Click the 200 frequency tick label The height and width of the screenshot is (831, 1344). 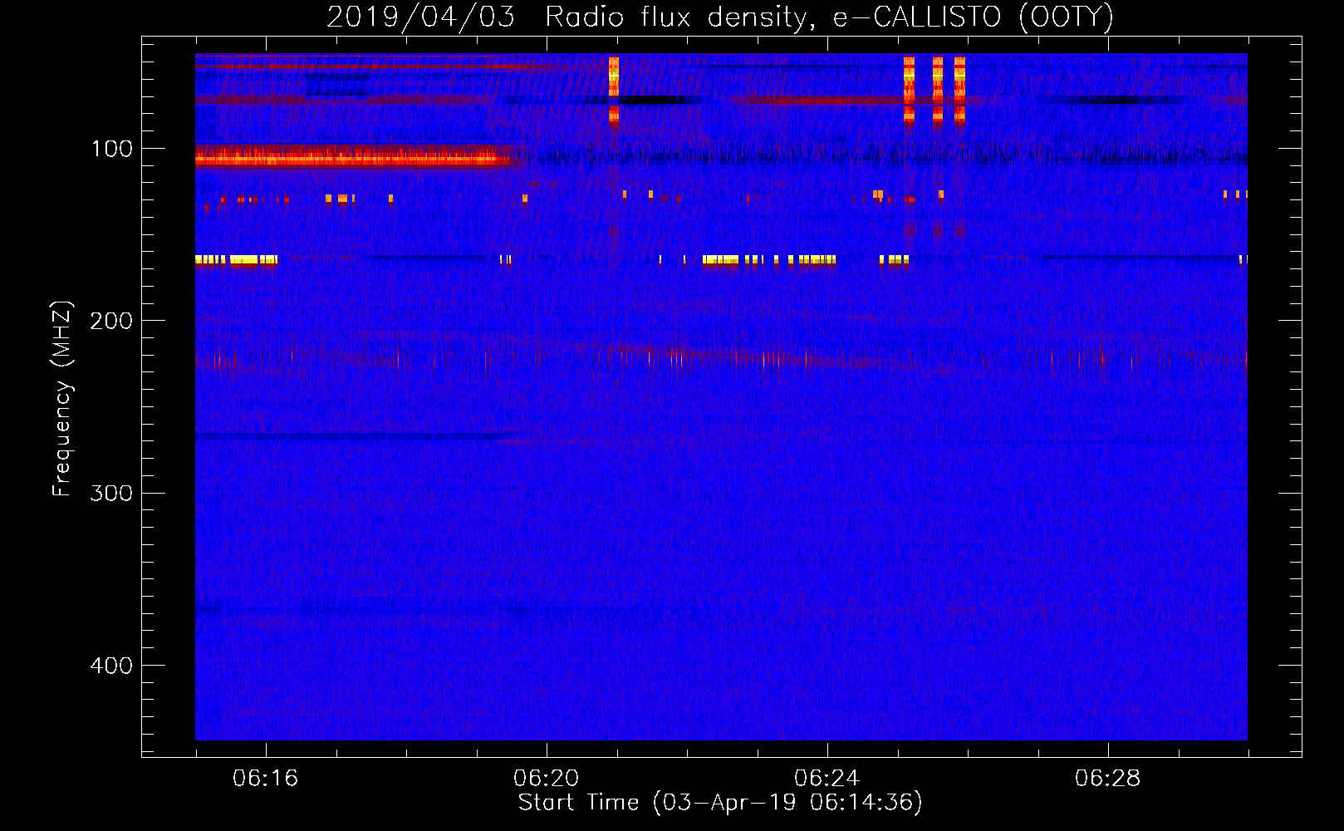pyautogui.click(x=110, y=321)
